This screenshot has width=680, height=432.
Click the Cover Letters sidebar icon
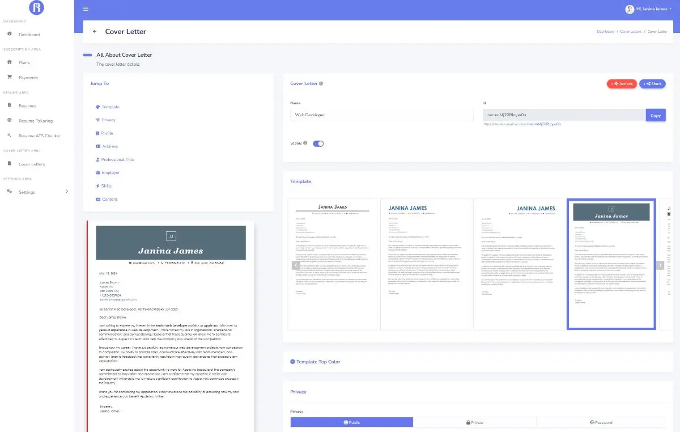point(10,164)
